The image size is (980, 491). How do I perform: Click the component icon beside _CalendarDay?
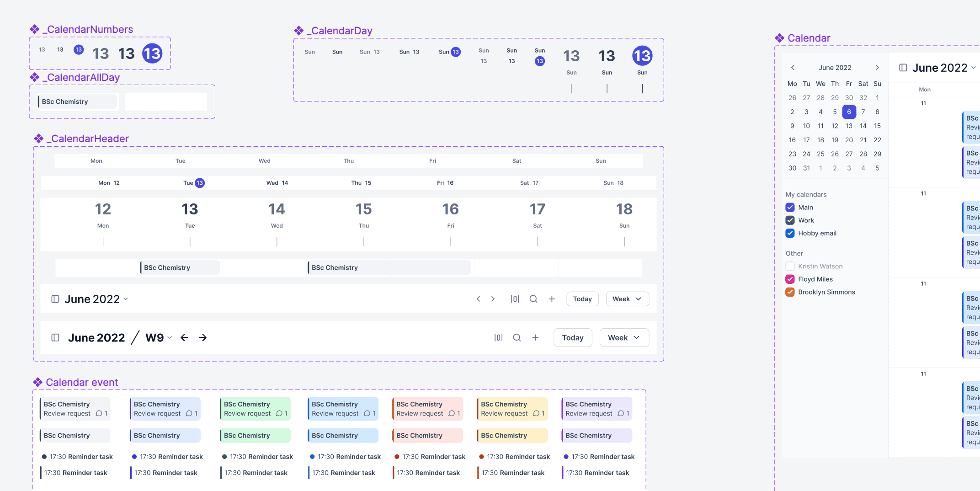click(299, 31)
